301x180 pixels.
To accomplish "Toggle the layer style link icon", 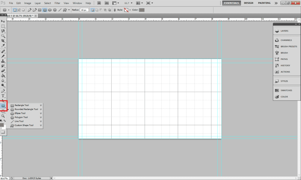I will coord(114,10).
